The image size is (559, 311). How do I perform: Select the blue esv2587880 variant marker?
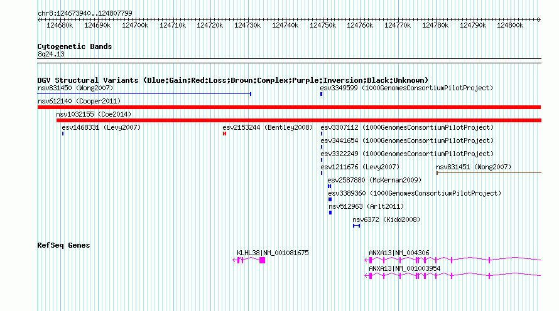click(329, 186)
